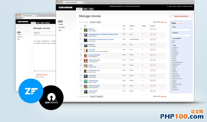Click Raiponce title field in rear window
The image size is (207, 122).
click(45, 33)
